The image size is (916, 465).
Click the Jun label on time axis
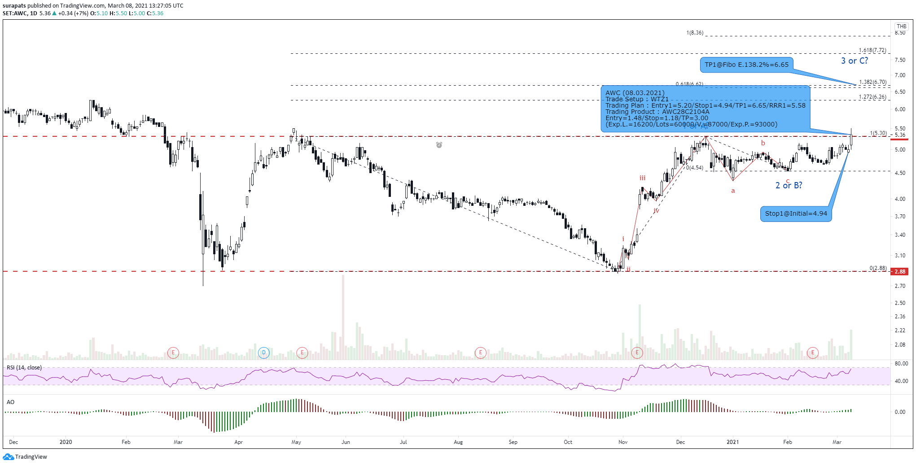pos(346,442)
